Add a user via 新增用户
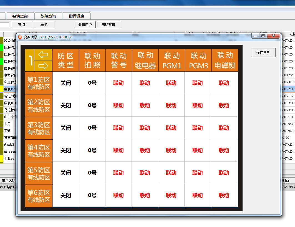This screenshot has height=227, width=295. coord(85,25)
